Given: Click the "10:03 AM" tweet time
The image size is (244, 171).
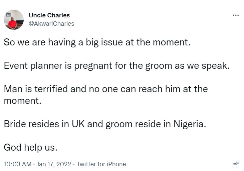Looking at the screenshot, I should [x=18, y=164].
